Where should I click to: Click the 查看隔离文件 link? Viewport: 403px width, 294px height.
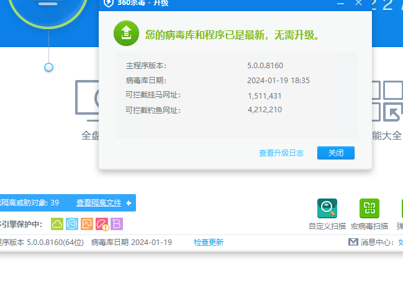click(x=99, y=203)
